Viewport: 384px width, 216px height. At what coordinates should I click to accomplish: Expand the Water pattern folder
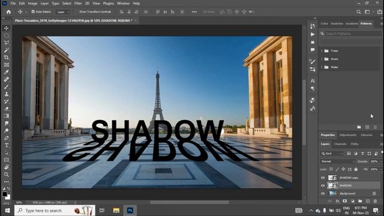click(x=322, y=67)
